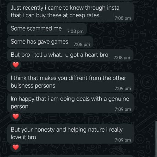Image resolution: width=157 pixels, height=157 pixels.
Task: Click heart reaction under 'genuine person' message
Action: [x=16, y=116]
